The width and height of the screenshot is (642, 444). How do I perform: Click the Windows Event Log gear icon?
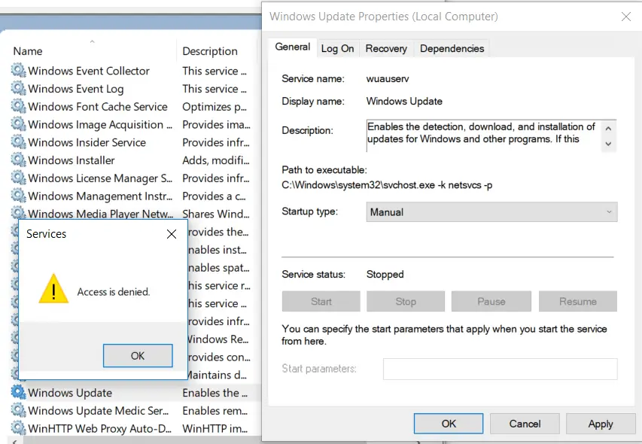[x=18, y=88]
